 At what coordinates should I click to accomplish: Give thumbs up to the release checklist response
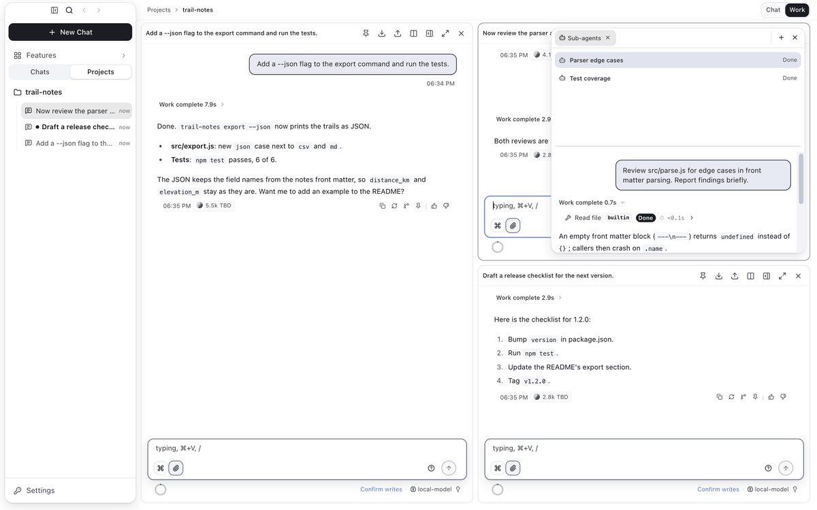coord(771,397)
